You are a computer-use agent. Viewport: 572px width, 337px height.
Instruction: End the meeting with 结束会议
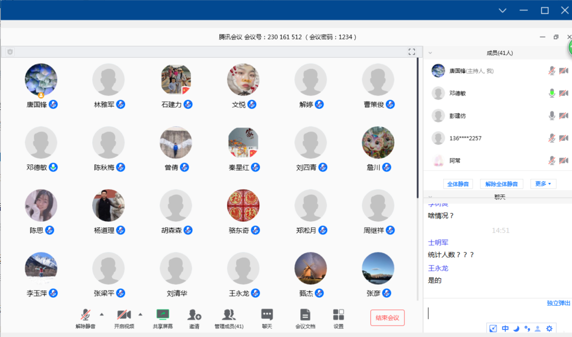click(388, 318)
